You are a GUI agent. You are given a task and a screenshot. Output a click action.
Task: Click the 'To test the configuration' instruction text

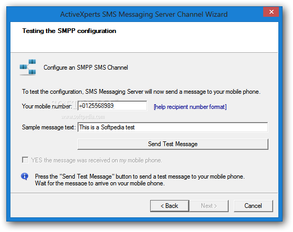pyautogui.click(x=141, y=92)
